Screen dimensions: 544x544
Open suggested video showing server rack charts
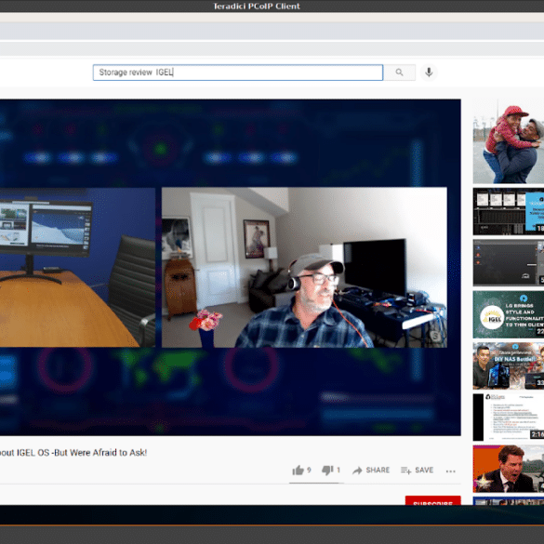tap(509, 211)
